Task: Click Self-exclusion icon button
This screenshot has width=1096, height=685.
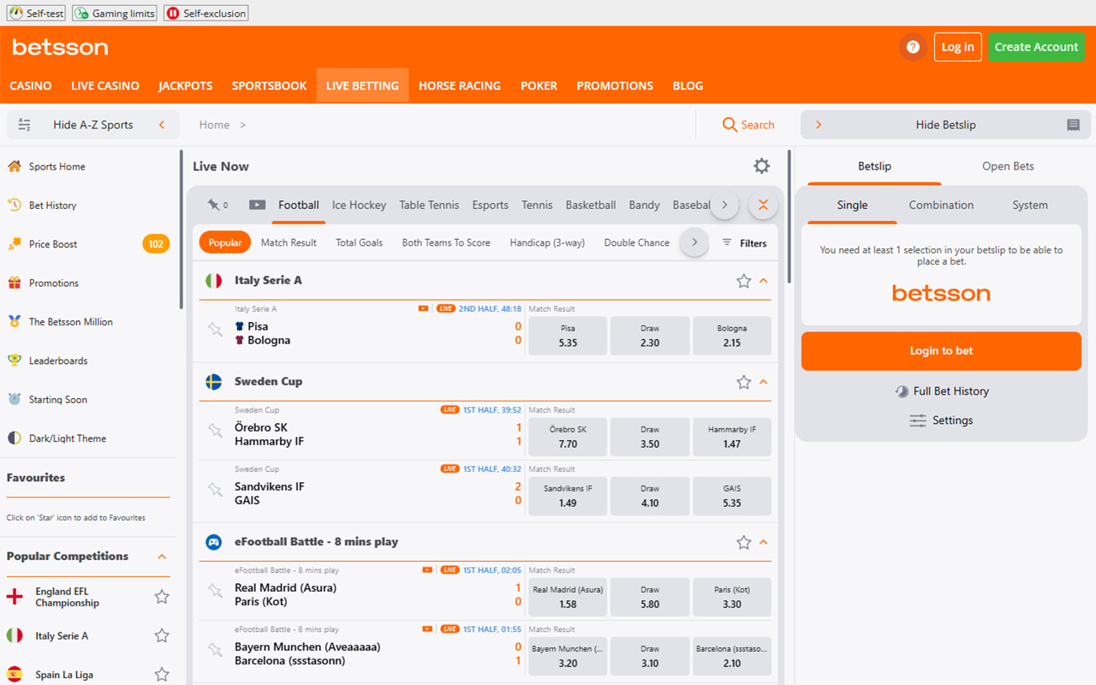Action: tap(205, 13)
